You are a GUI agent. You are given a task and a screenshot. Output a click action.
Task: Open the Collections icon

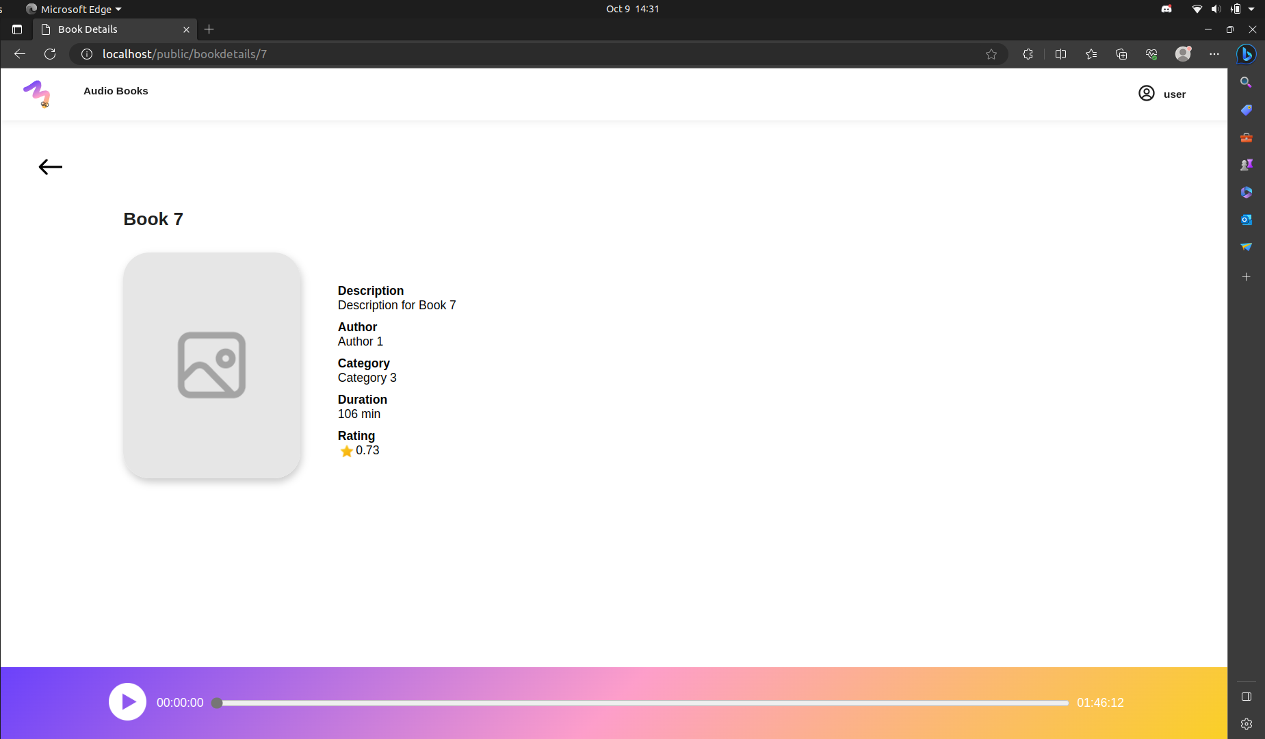click(1121, 54)
